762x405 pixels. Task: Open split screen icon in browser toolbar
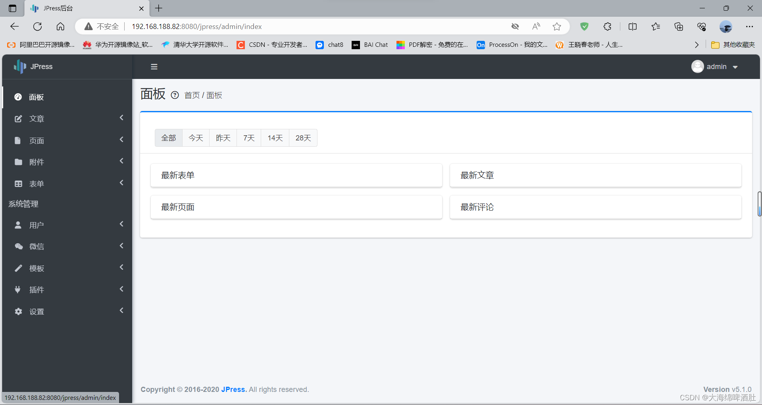(633, 27)
